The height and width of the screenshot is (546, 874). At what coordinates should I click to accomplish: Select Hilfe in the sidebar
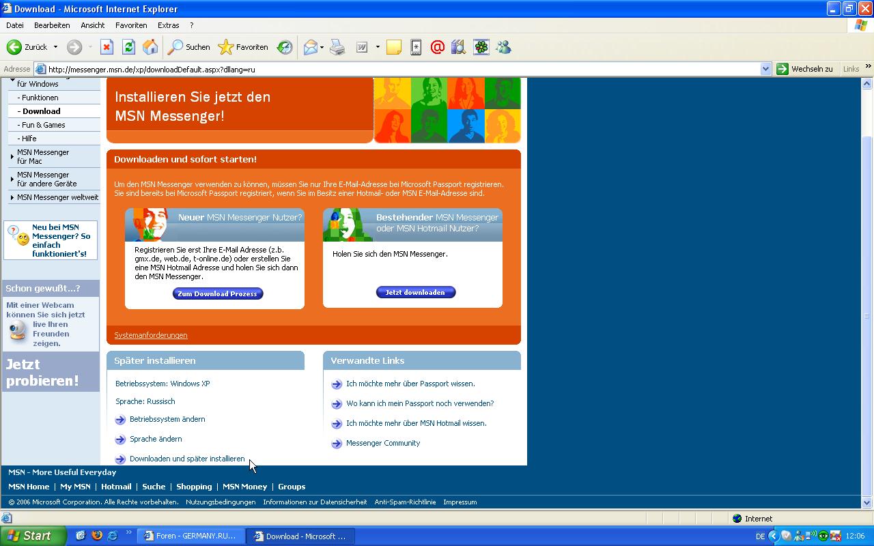(x=29, y=139)
